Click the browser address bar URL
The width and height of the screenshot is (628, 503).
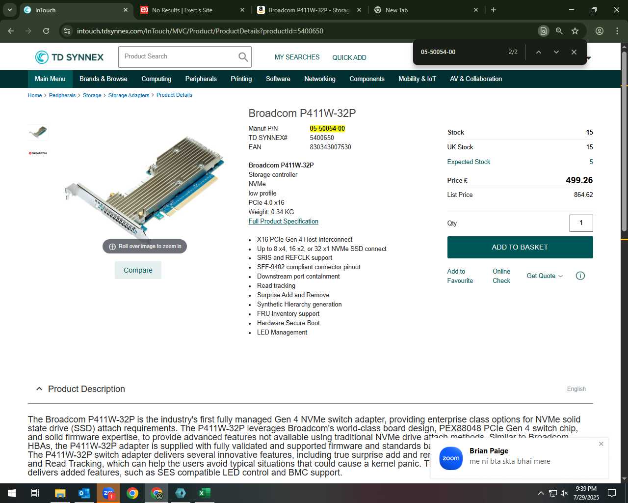pos(200,31)
